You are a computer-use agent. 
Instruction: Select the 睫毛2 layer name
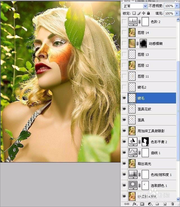142,87
